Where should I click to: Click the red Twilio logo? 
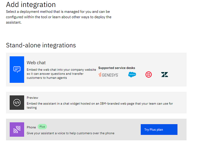[x=148, y=75]
